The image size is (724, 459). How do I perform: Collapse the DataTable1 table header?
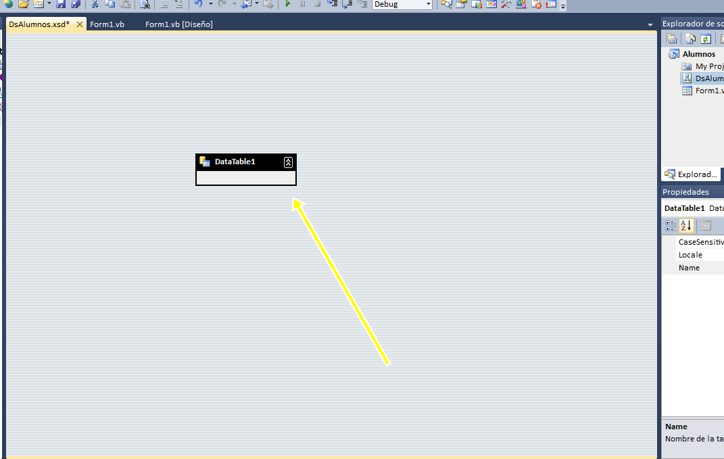288,162
